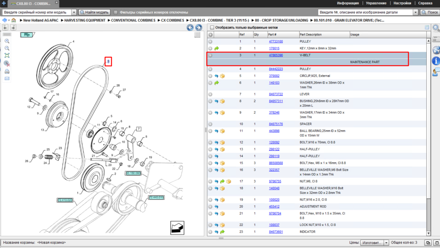Open price type dropdown in status bar
This screenshot has height=248, width=440.
386,243
